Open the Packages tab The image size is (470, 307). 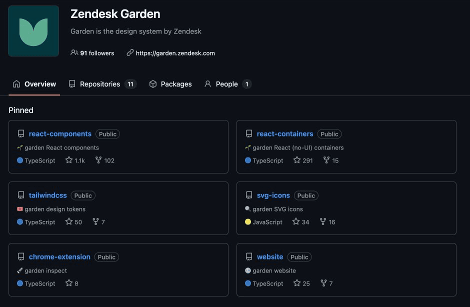click(170, 84)
